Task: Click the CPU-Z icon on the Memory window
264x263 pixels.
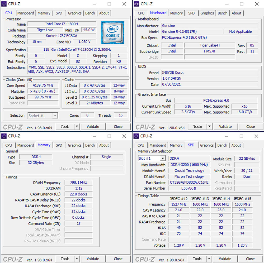Action: click(4, 136)
